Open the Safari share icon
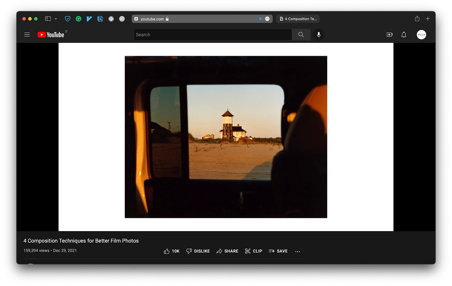This screenshot has width=452, height=286. tap(417, 19)
